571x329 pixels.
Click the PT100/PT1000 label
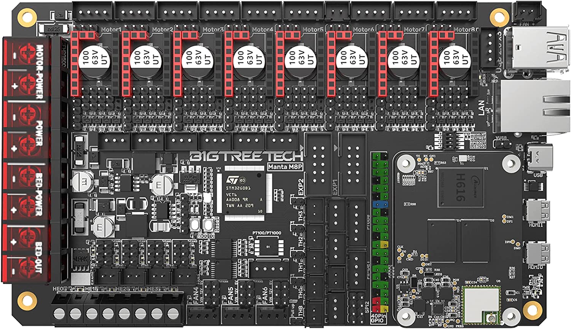[267, 233]
